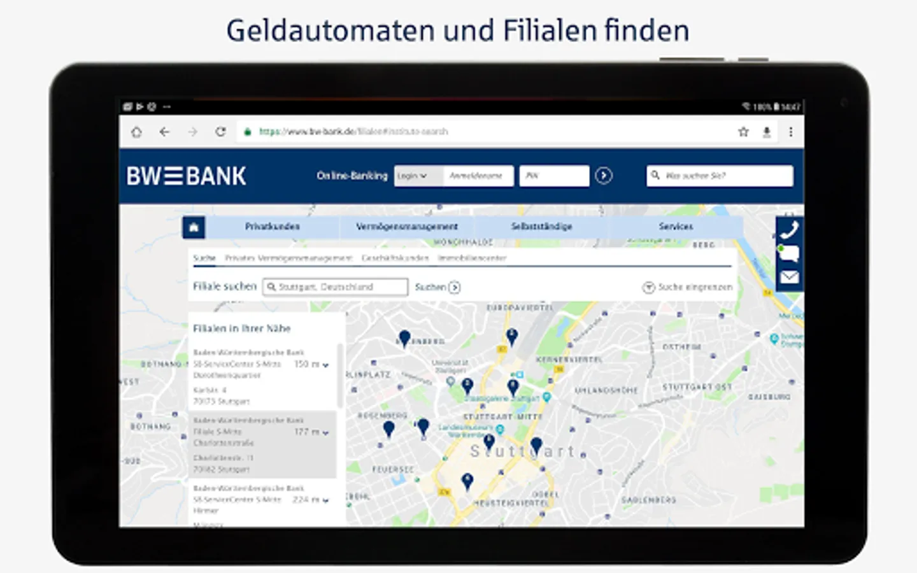Open the browser three-dot menu

(791, 132)
